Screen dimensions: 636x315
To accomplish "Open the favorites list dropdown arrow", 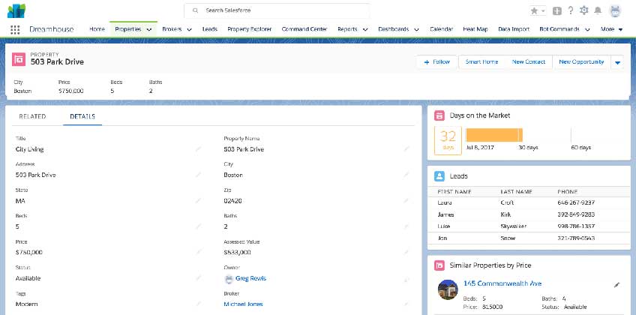I will coord(543,11).
